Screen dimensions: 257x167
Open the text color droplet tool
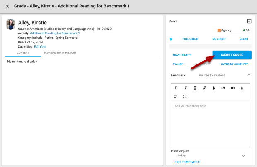click(x=214, y=88)
